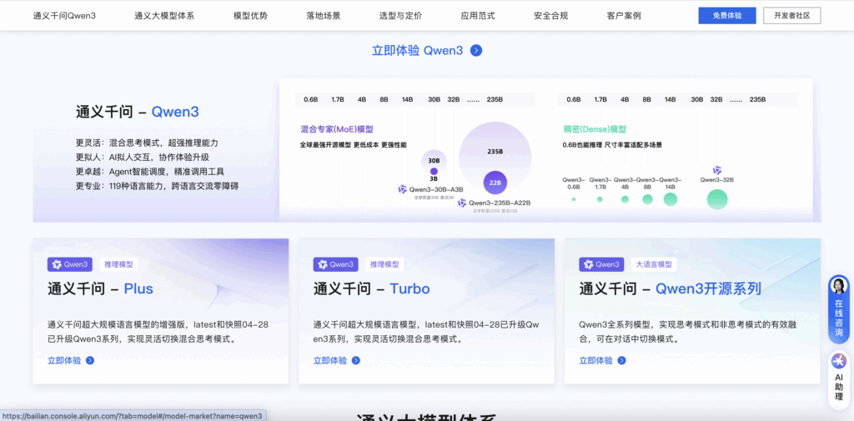
Task: Click 通义千问 – Qwen3开源系列 title
Action: click(670, 288)
